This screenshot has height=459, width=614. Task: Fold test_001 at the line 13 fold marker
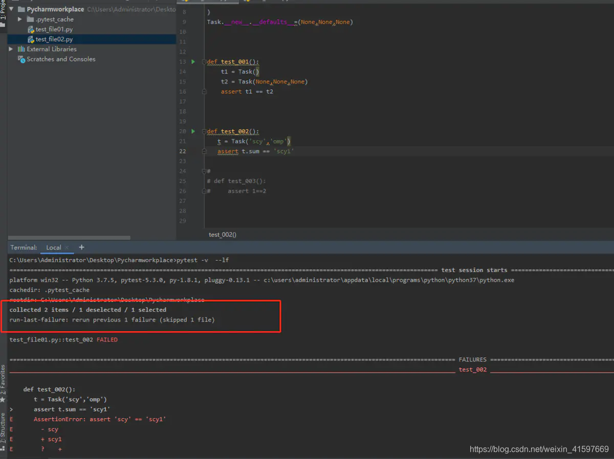point(204,62)
